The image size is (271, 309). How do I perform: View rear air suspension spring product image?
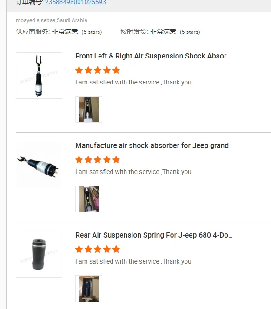(39, 255)
